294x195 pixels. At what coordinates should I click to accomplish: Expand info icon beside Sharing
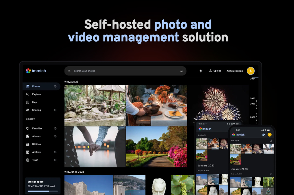55,110
